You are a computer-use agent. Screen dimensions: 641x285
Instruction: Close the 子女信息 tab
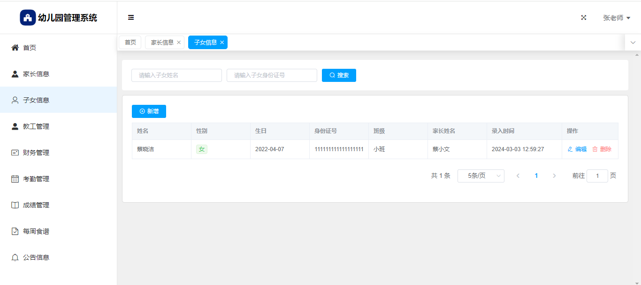222,43
